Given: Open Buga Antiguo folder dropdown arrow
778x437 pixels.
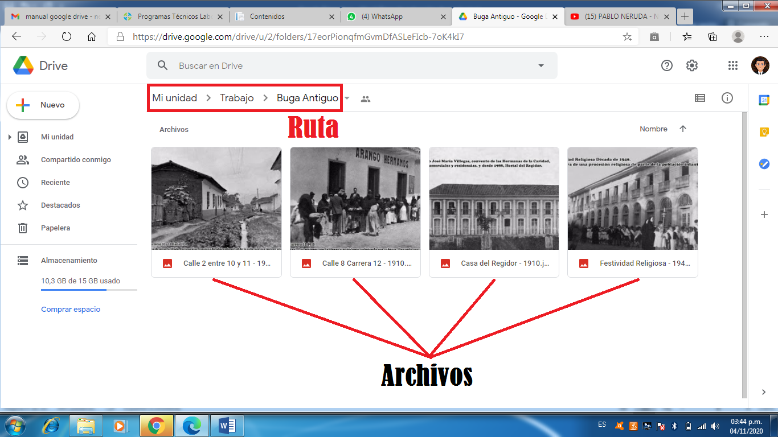Looking at the screenshot, I should [347, 98].
